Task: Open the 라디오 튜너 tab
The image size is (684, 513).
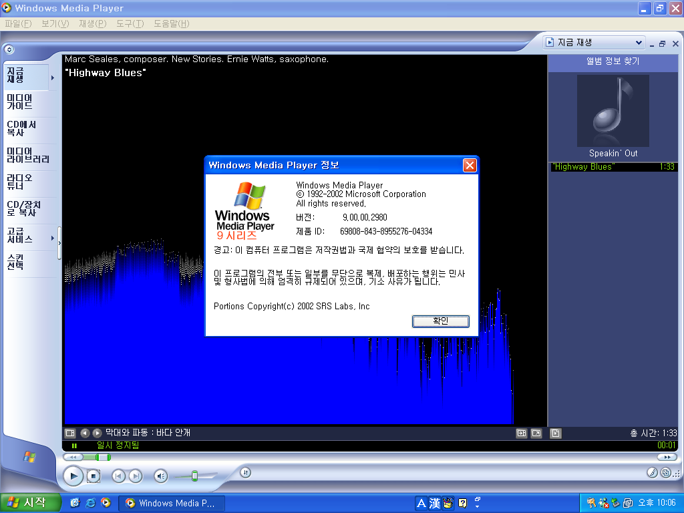Action: (31, 182)
